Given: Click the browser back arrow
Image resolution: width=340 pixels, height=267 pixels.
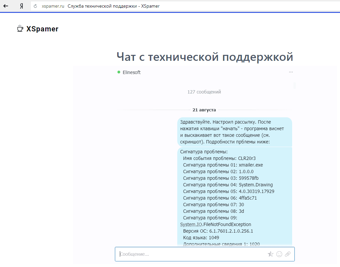Looking at the screenshot, I should coord(6,6).
